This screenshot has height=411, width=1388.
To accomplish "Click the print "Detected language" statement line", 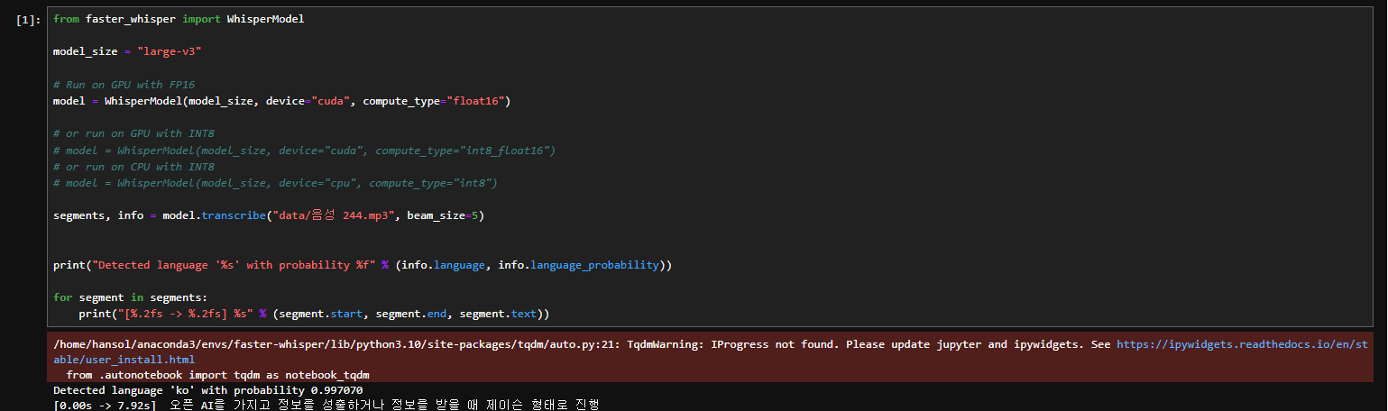I will pyautogui.click(x=363, y=265).
